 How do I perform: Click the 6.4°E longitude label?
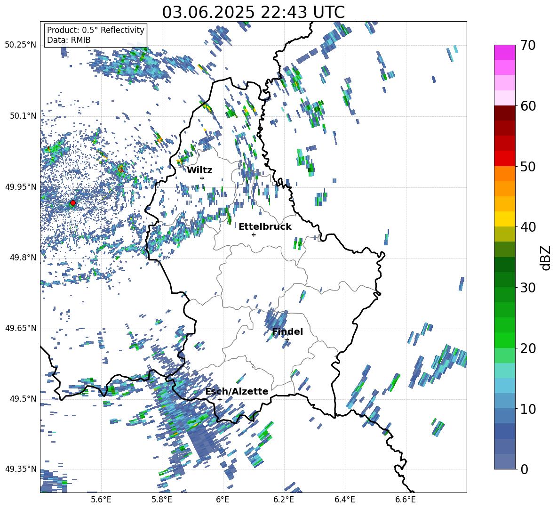coord(344,500)
